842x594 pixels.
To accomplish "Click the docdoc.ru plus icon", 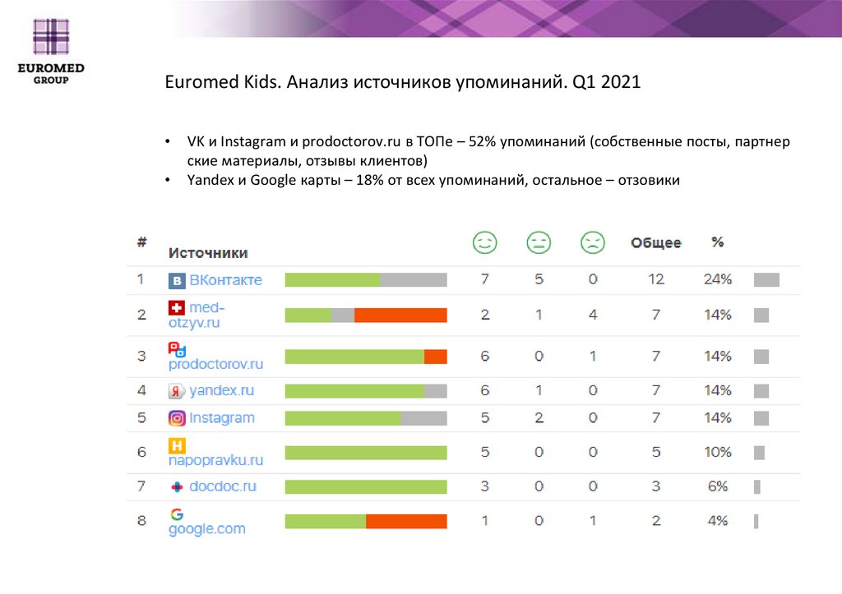I will [177, 486].
